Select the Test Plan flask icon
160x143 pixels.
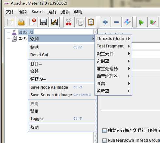coord(14,32)
